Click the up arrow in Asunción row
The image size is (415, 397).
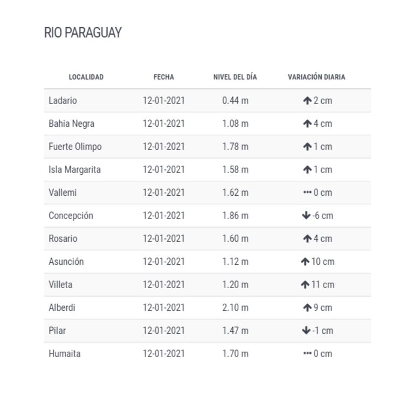click(305, 262)
